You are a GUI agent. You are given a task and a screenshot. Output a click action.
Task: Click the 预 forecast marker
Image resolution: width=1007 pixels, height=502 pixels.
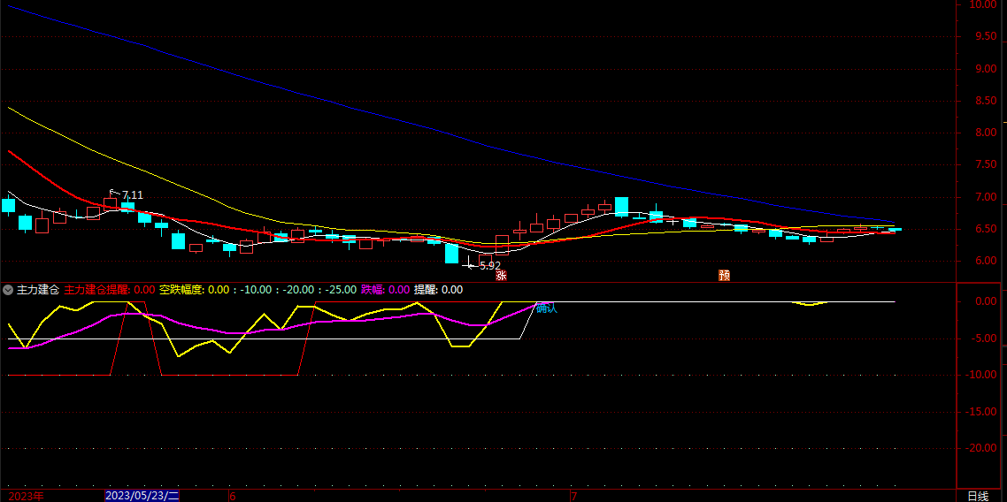coord(725,275)
